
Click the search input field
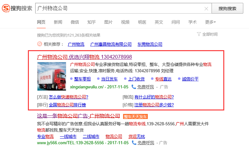[121, 9]
